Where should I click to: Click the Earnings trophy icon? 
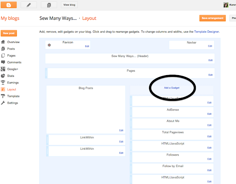3,82
